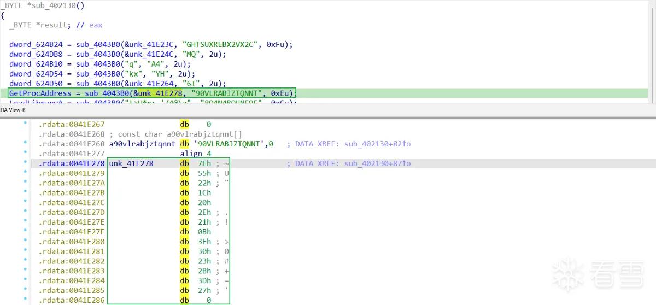
Task: Click the 30h byte value
Action: pyautogui.click(x=206, y=252)
